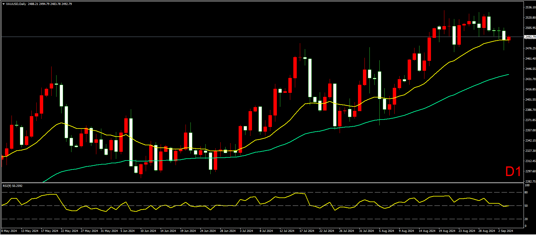
Task: Click date label 26 Jul 2024
Action: (x=347, y=231)
